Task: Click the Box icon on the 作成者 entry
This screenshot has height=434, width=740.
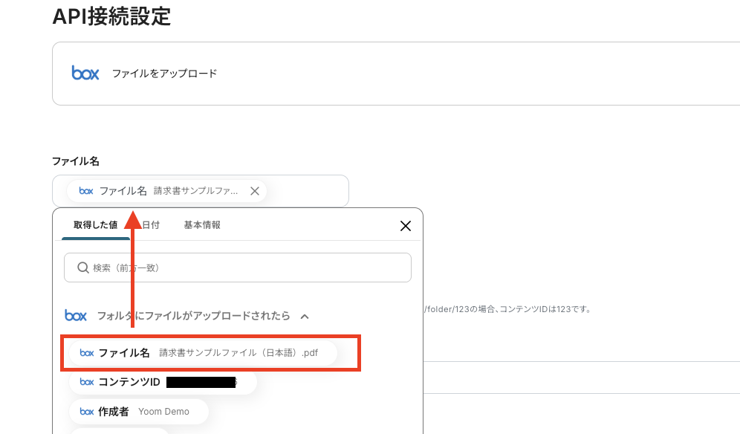Action: pos(87,411)
